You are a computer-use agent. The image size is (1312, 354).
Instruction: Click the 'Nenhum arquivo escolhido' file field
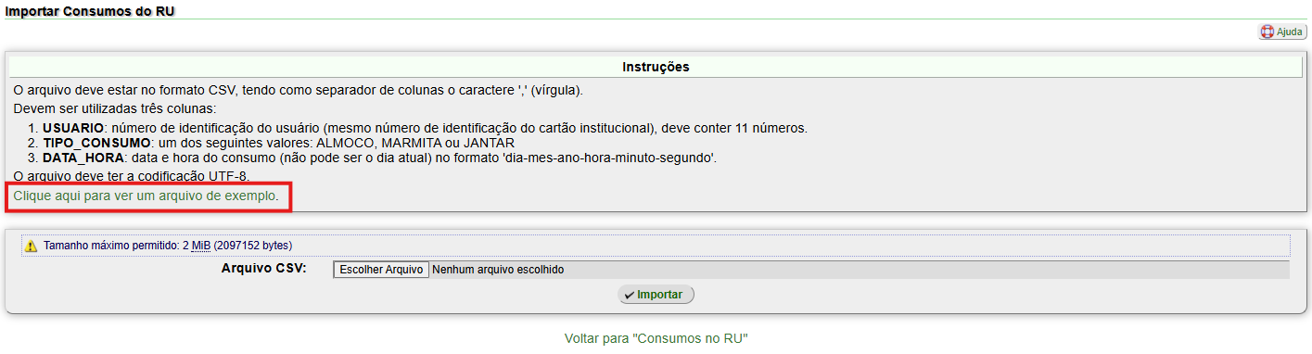(x=498, y=270)
